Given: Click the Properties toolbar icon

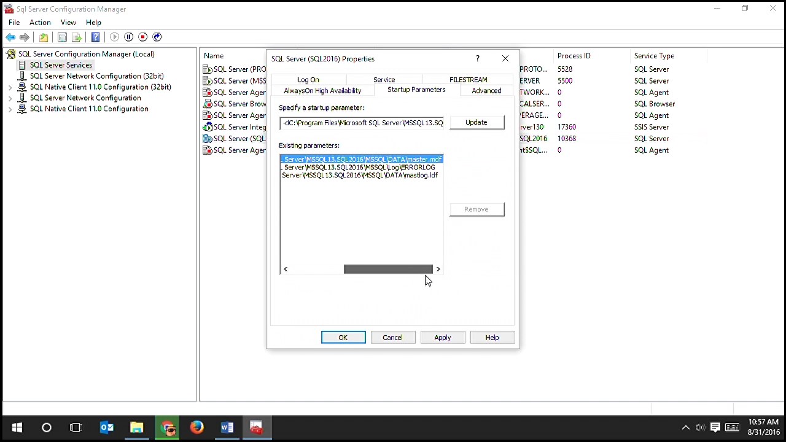Looking at the screenshot, I should coord(62,37).
